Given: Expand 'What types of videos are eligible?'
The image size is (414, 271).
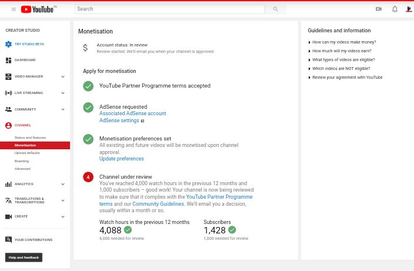Looking at the screenshot, I should pos(342,60).
